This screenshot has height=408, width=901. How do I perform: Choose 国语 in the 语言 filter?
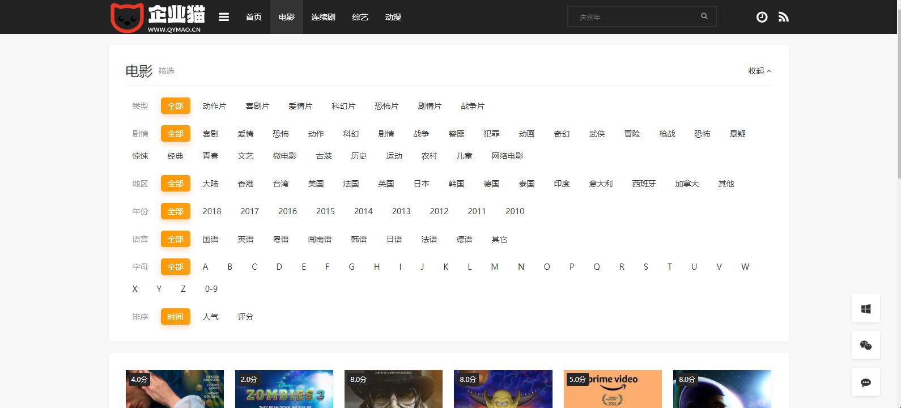click(210, 239)
